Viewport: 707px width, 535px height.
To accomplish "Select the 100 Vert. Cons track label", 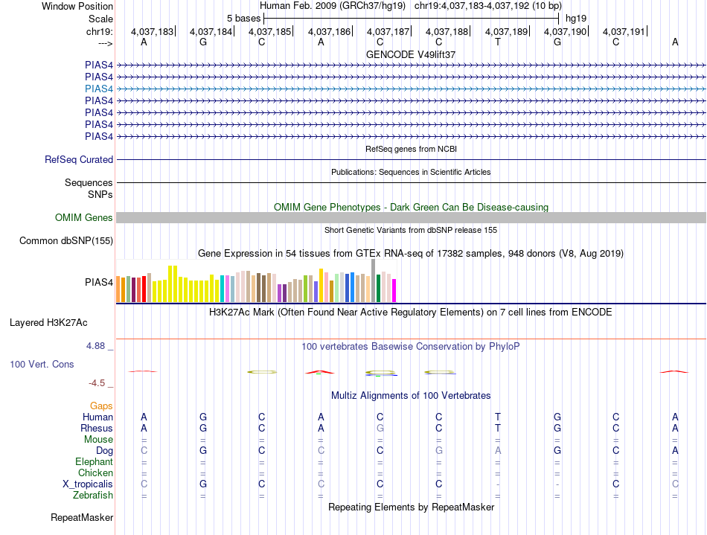I will click(42, 364).
